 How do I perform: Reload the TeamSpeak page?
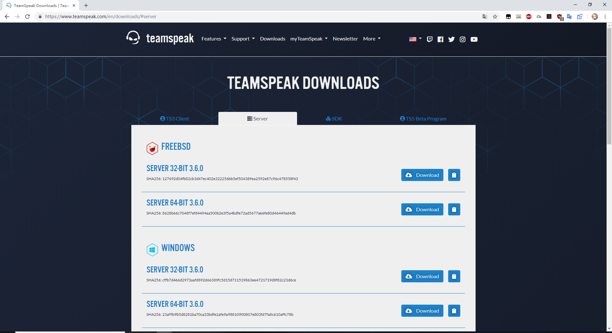pos(27,17)
